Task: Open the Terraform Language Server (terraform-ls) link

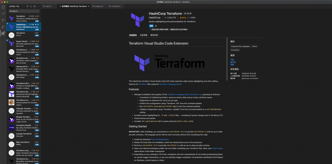Action: tap(184, 94)
